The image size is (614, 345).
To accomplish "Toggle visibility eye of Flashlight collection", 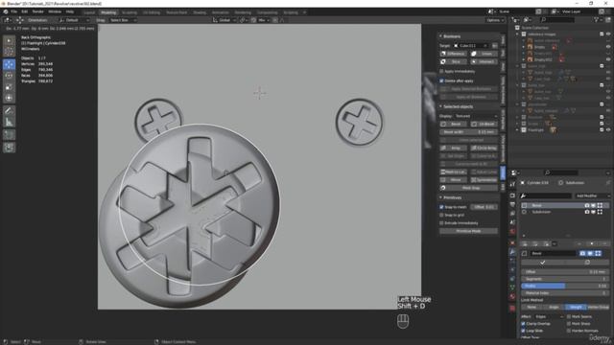I will (x=608, y=130).
